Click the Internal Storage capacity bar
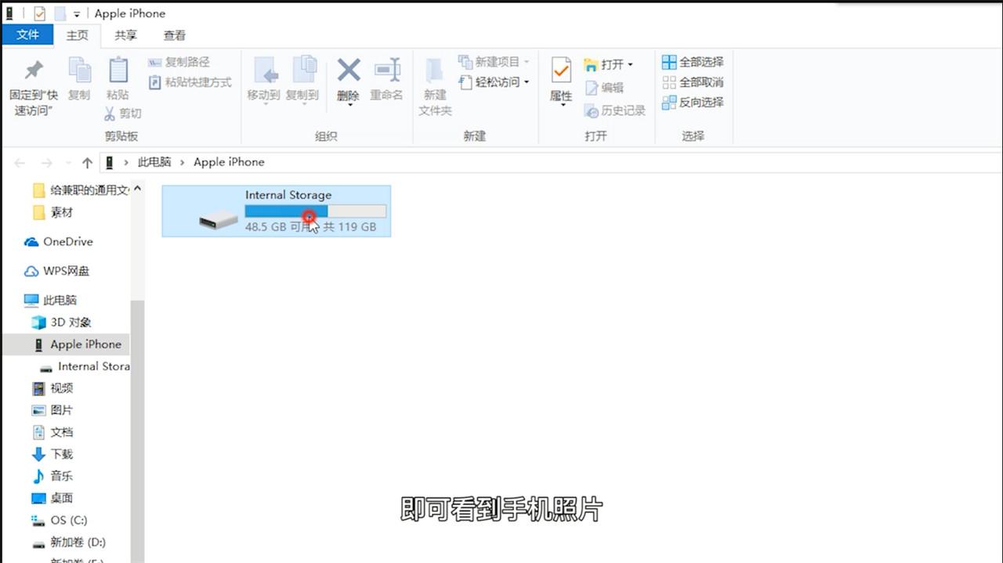The height and width of the screenshot is (563, 1003). click(315, 211)
